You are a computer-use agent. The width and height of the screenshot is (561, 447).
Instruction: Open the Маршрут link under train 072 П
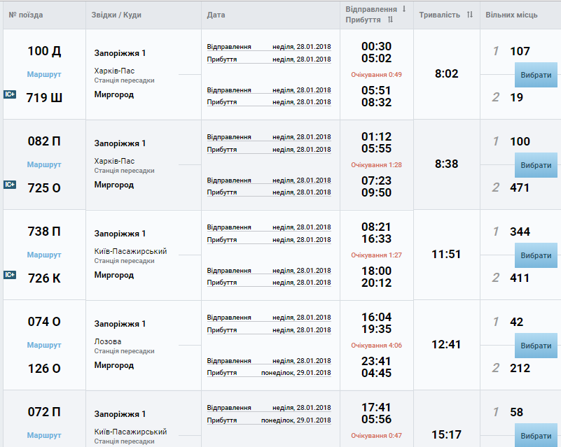[x=44, y=435]
